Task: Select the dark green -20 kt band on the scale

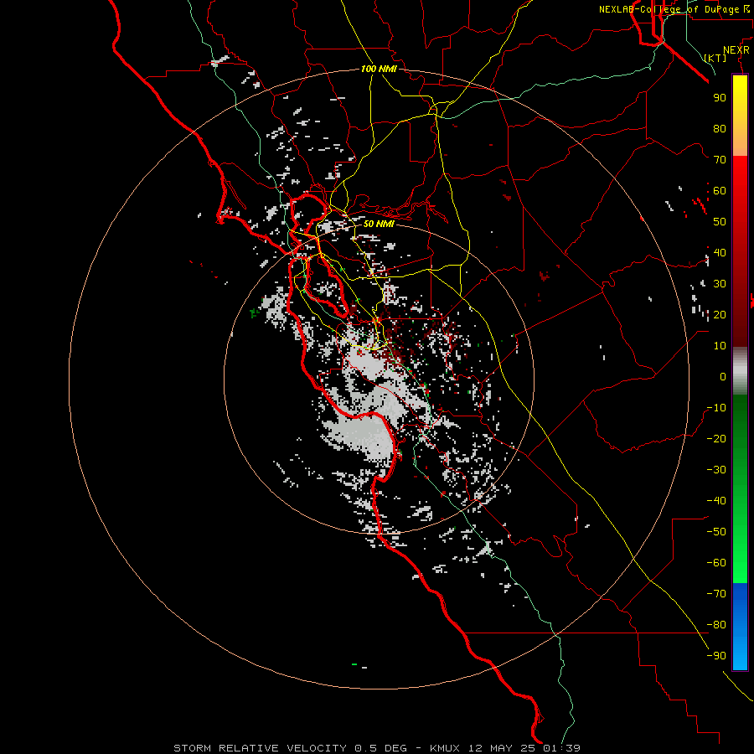Action: [x=740, y=438]
